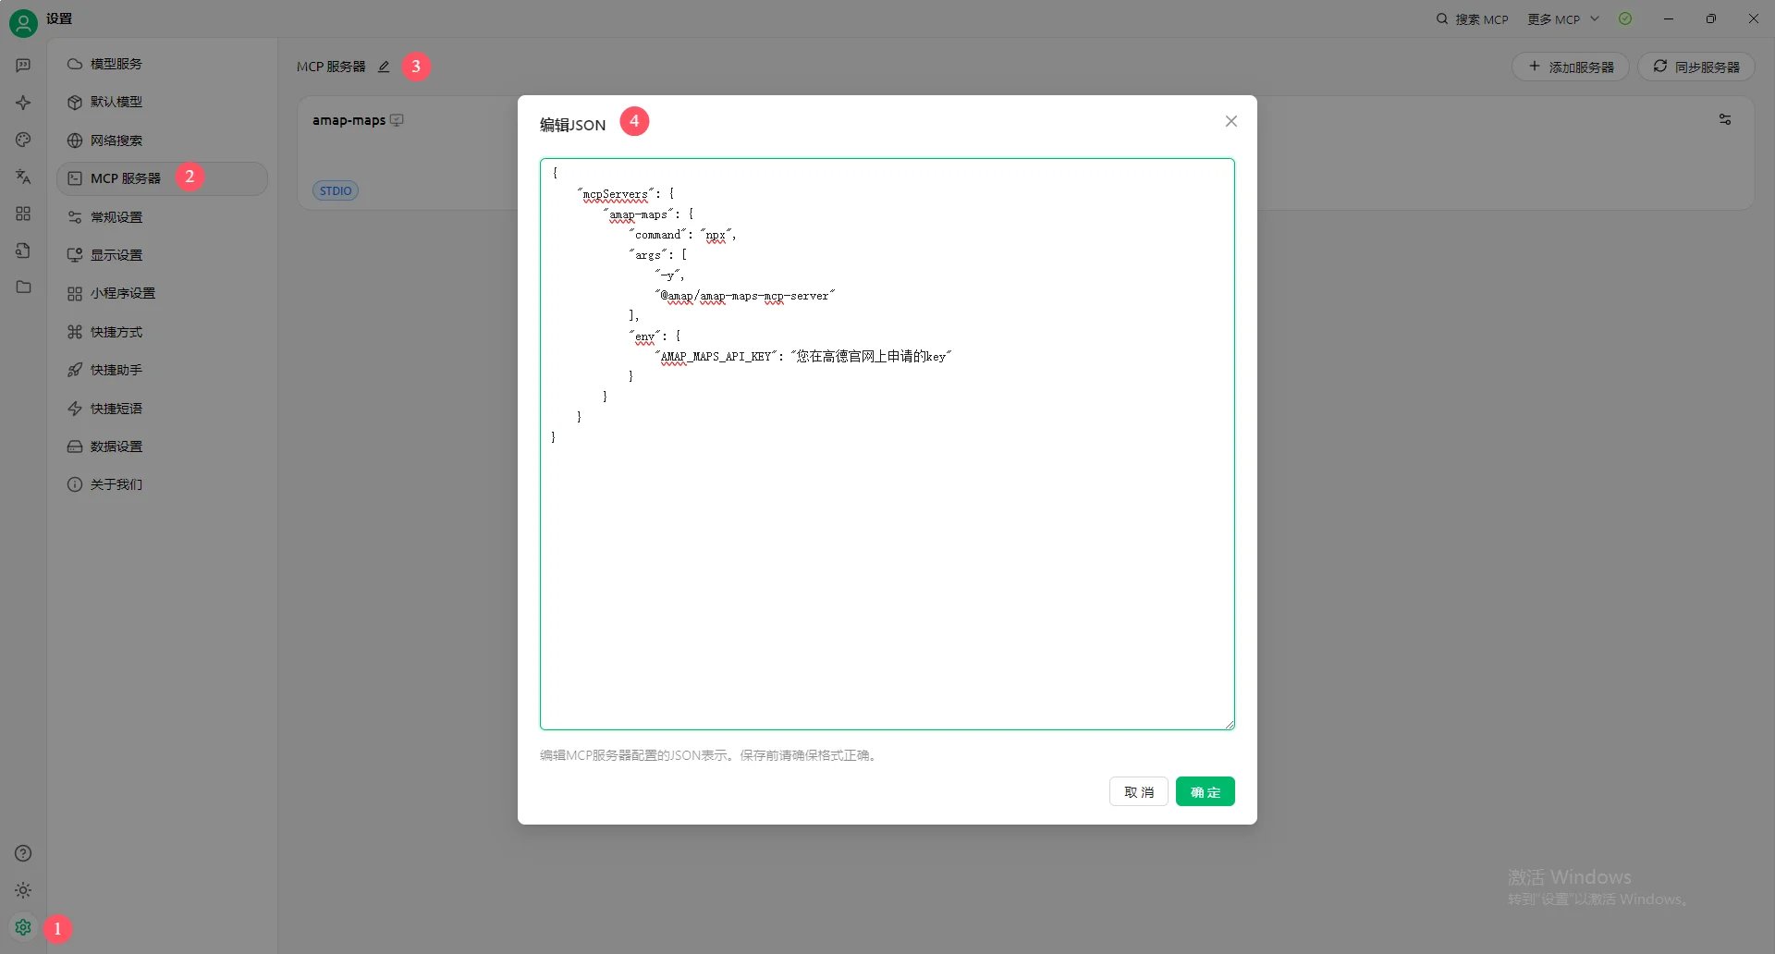Open 模型服务 settings section
This screenshot has height=954, width=1775.
click(x=116, y=64)
